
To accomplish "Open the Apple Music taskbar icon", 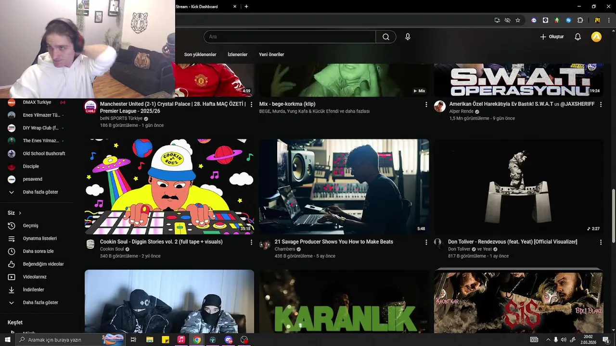I will click(181, 340).
